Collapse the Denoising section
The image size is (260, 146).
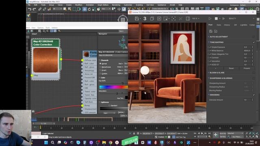(x=208, y=95)
